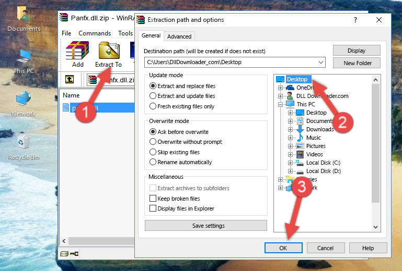Image resolution: width=402 pixels, height=271 pixels.
Task: Click the folder tree scroll down arrow
Action: click(375, 227)
